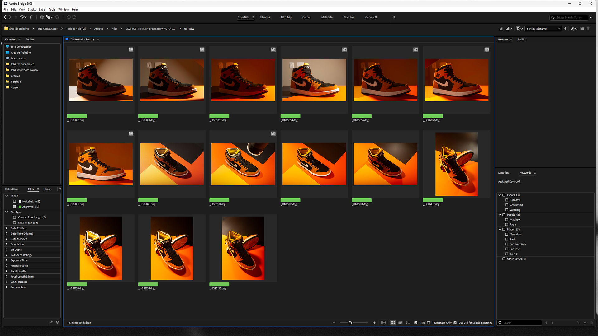Toggle the Tiles checkbox
The height and width of the screenshot is (336, 598).
(416, 323)
